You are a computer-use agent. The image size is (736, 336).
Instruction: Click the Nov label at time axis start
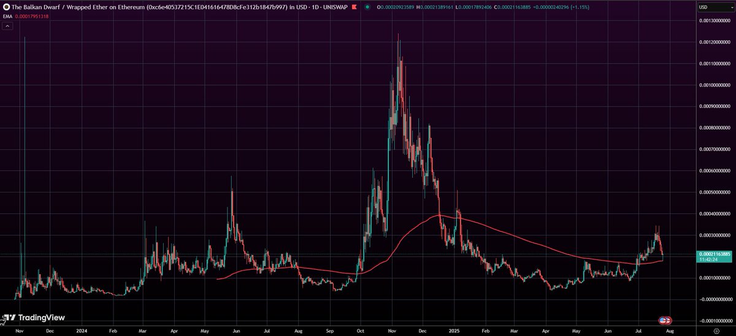tap(20, 330)
